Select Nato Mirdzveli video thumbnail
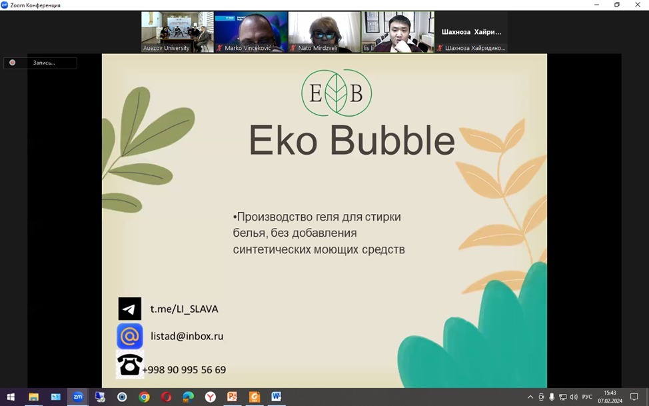This screenshot has width=649, height=406. 324,32
